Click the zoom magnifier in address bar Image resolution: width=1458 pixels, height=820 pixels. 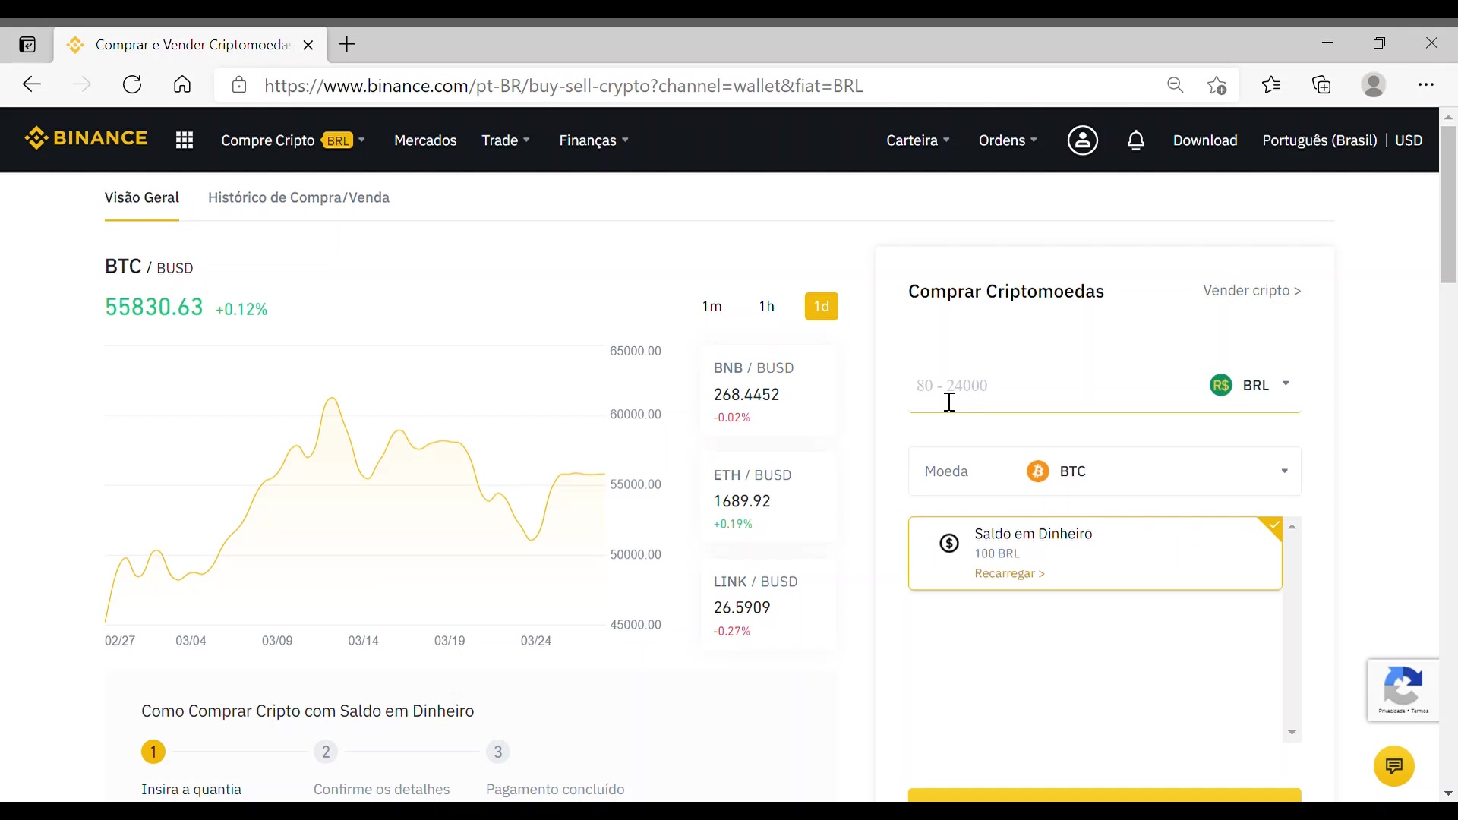click(x=1176, y=85)
